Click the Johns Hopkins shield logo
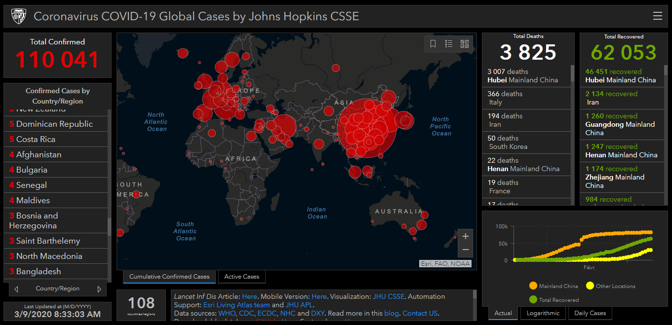672x325 pixels. coord(19,16)
